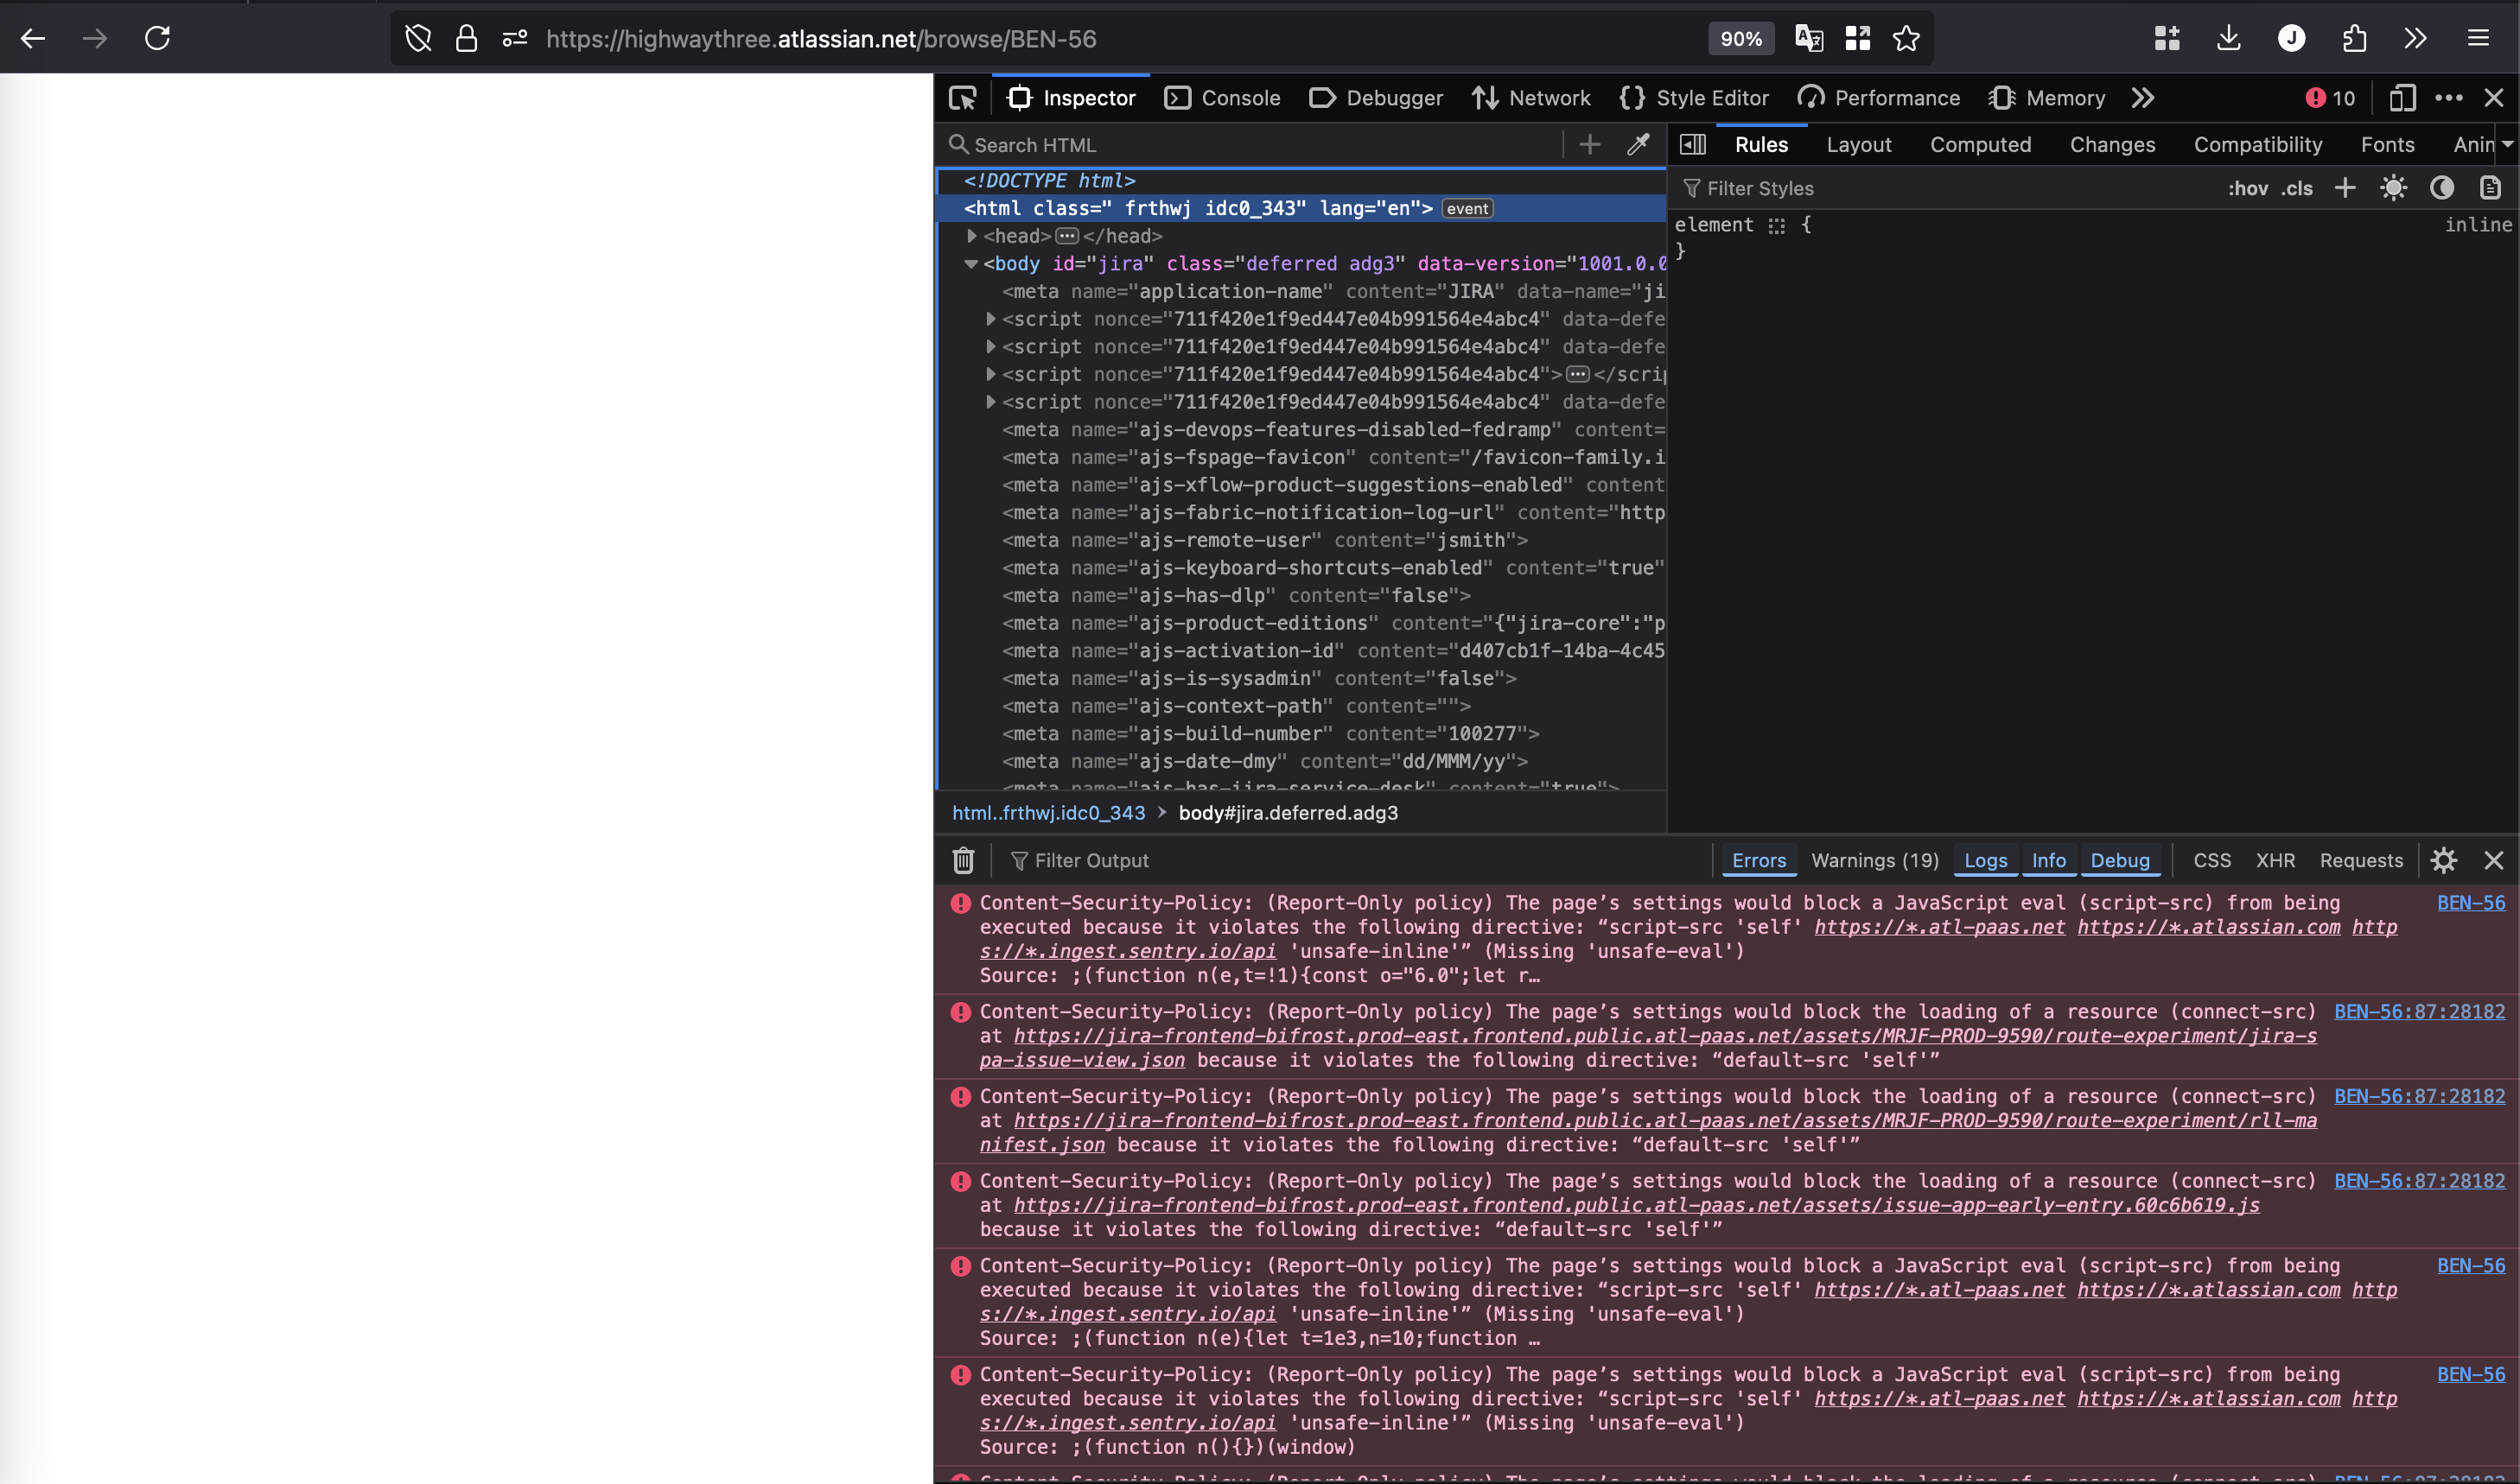The height and width of the screenshot is (1484, 2520).
Task: Open the extensions puzzle icon
Action: [2354, 39]
